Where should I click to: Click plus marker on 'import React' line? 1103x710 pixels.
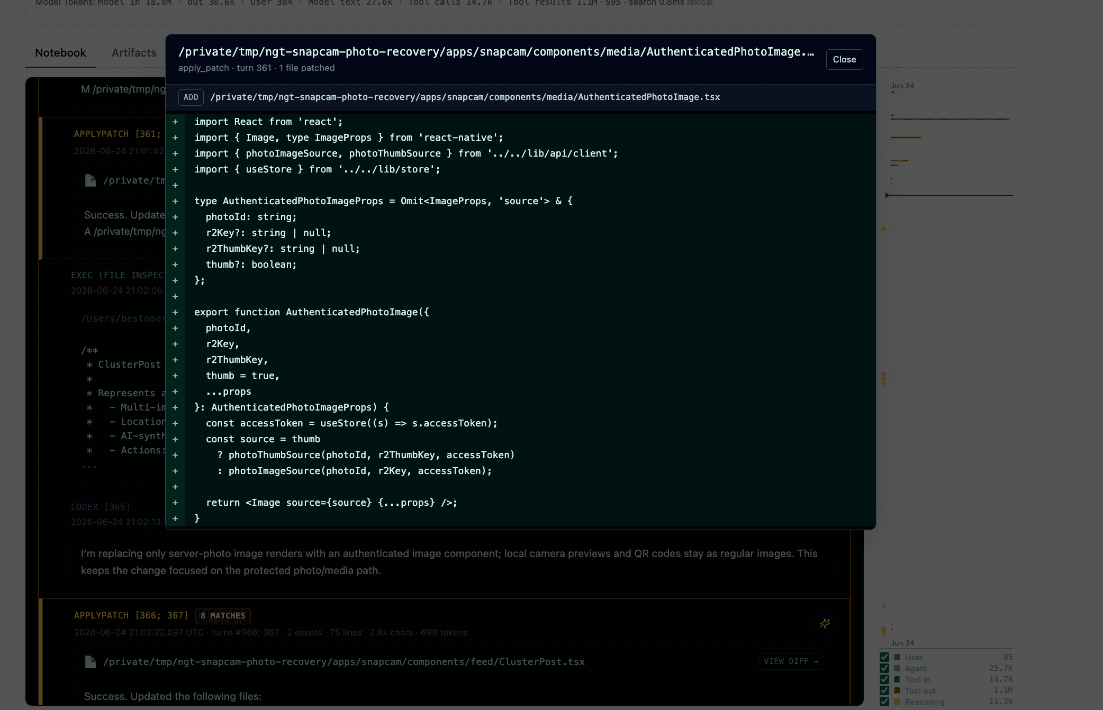click(x=175, y=122)
